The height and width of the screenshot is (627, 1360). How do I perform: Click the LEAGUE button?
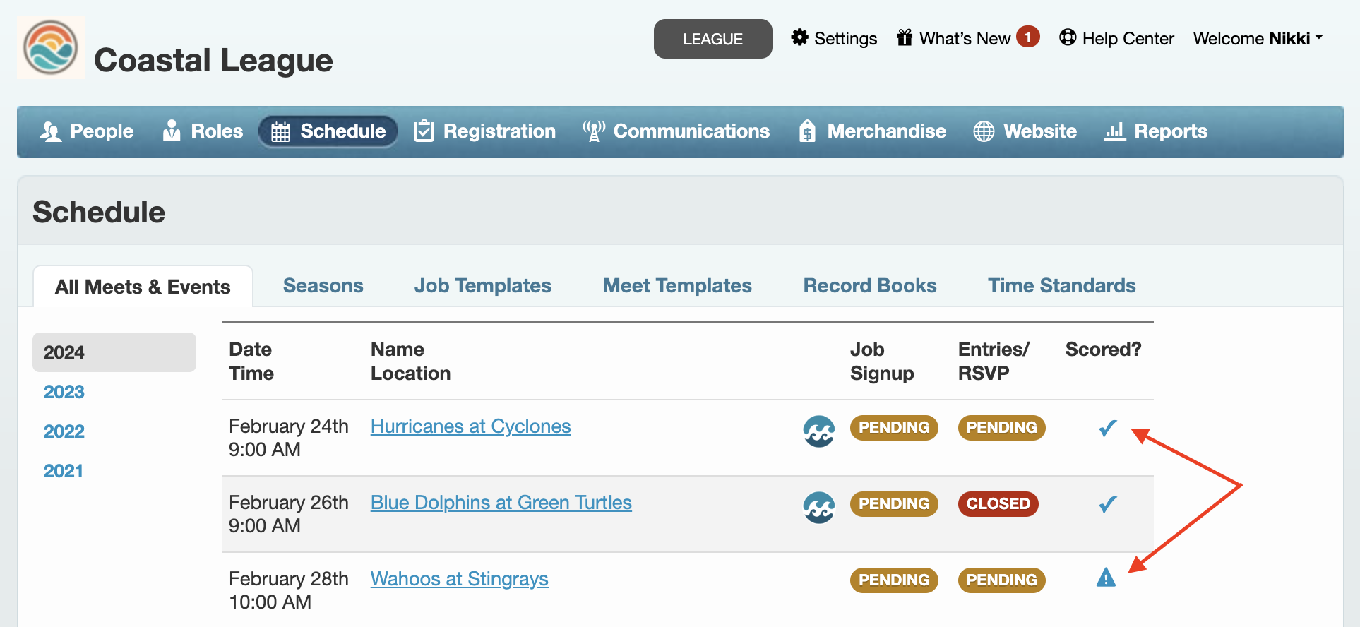[713, 39]
